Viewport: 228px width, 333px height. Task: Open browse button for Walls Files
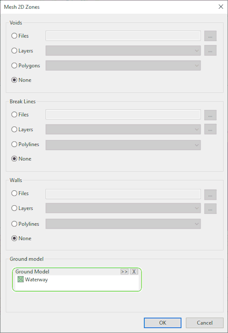coord(210,195)
